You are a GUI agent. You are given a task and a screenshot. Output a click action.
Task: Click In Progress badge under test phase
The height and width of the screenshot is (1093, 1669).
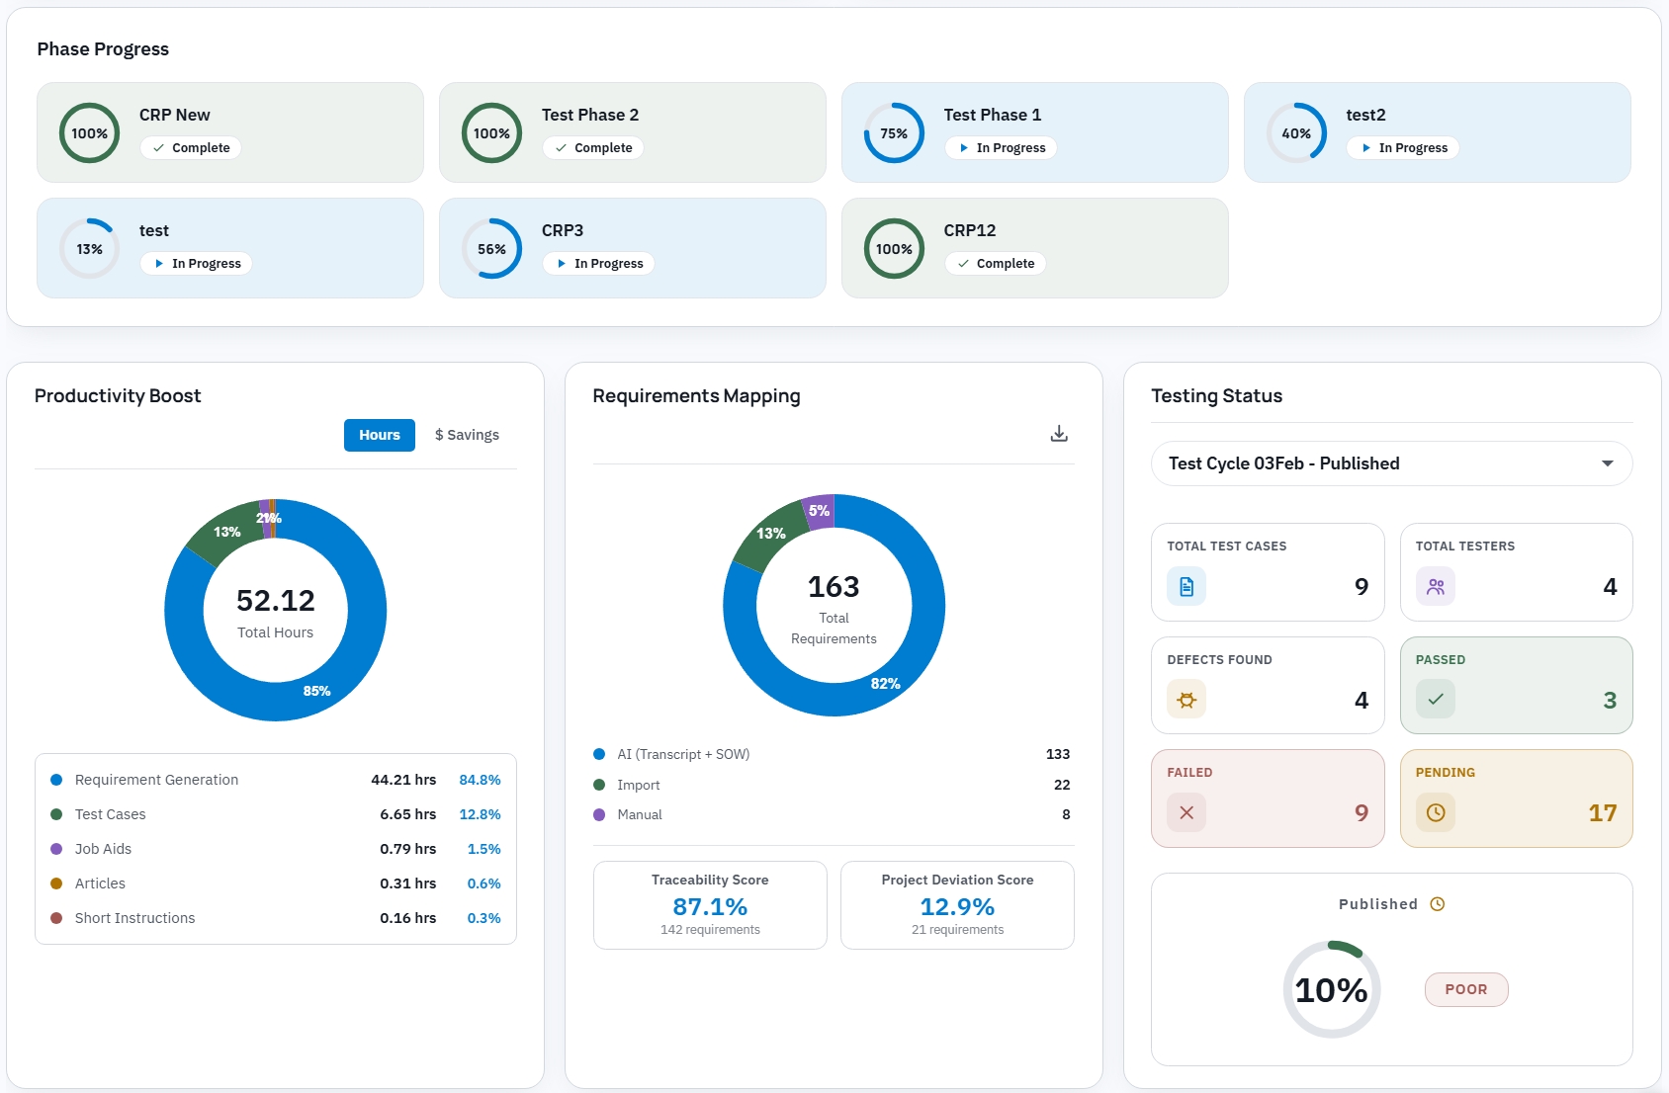click(196, 264)
